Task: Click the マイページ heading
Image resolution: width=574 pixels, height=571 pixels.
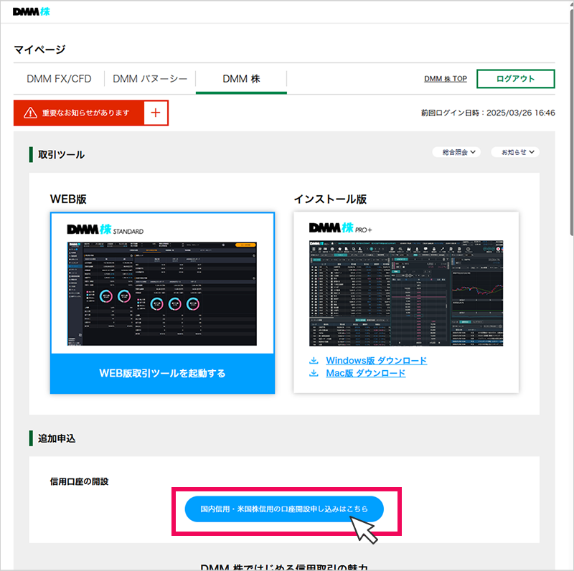Action: [x=39, y=49]
